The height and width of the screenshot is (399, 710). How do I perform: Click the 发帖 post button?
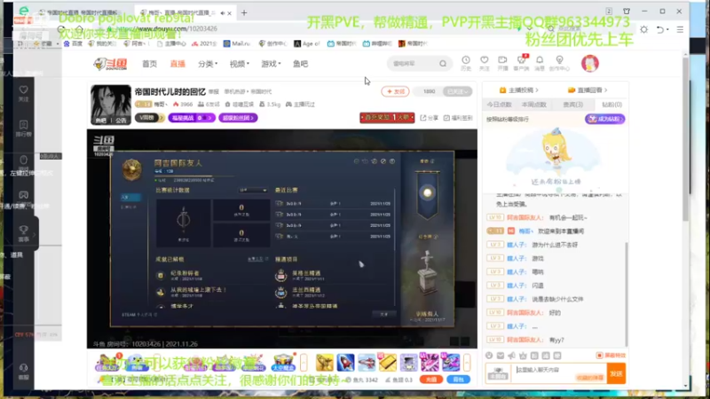tap(395, 91)
